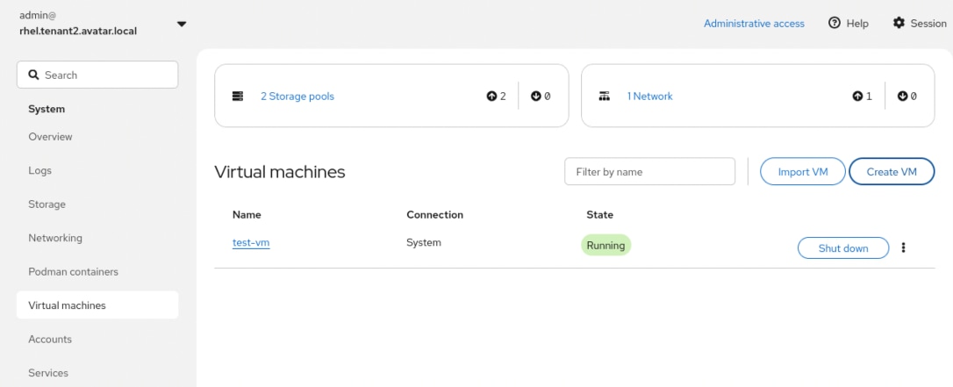Screen dimensions: 953x387
Task: Open the host switcher dropdown arrow
Action: pyautogui.click(x=181, y=25)
